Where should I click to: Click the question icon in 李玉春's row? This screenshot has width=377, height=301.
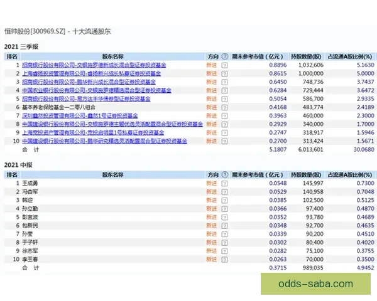tap(224, 260)
